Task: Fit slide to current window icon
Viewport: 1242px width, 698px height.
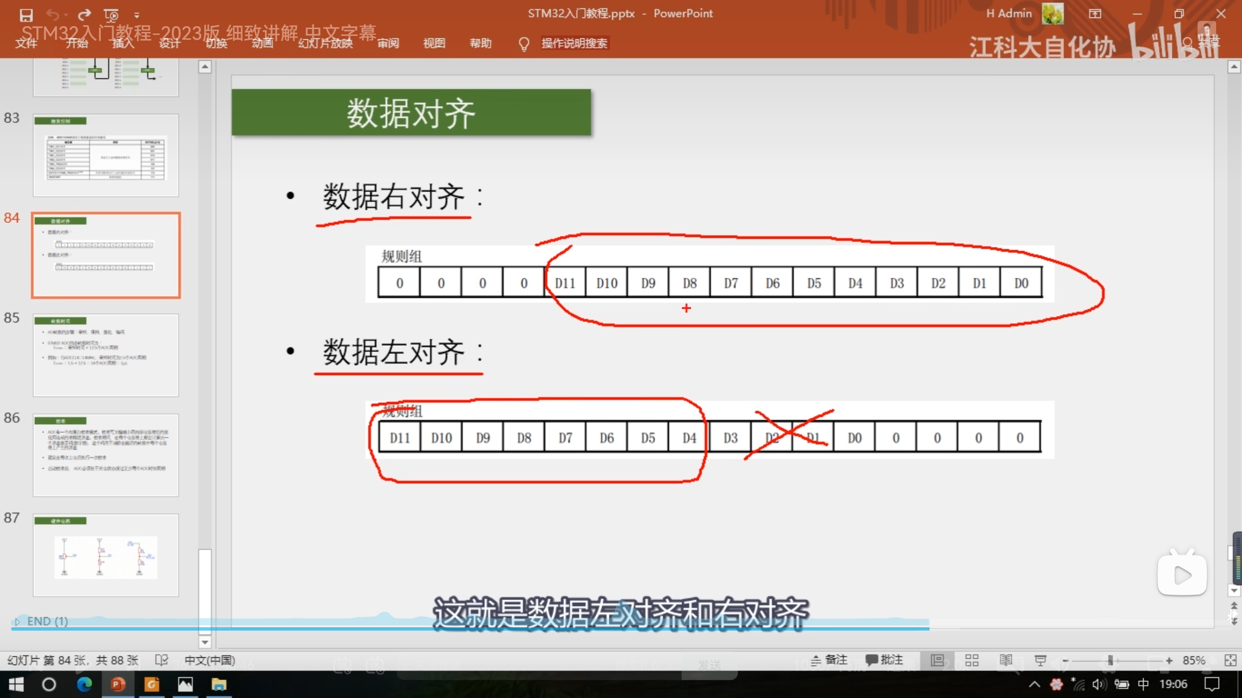Action: (x=1230, y=660)
